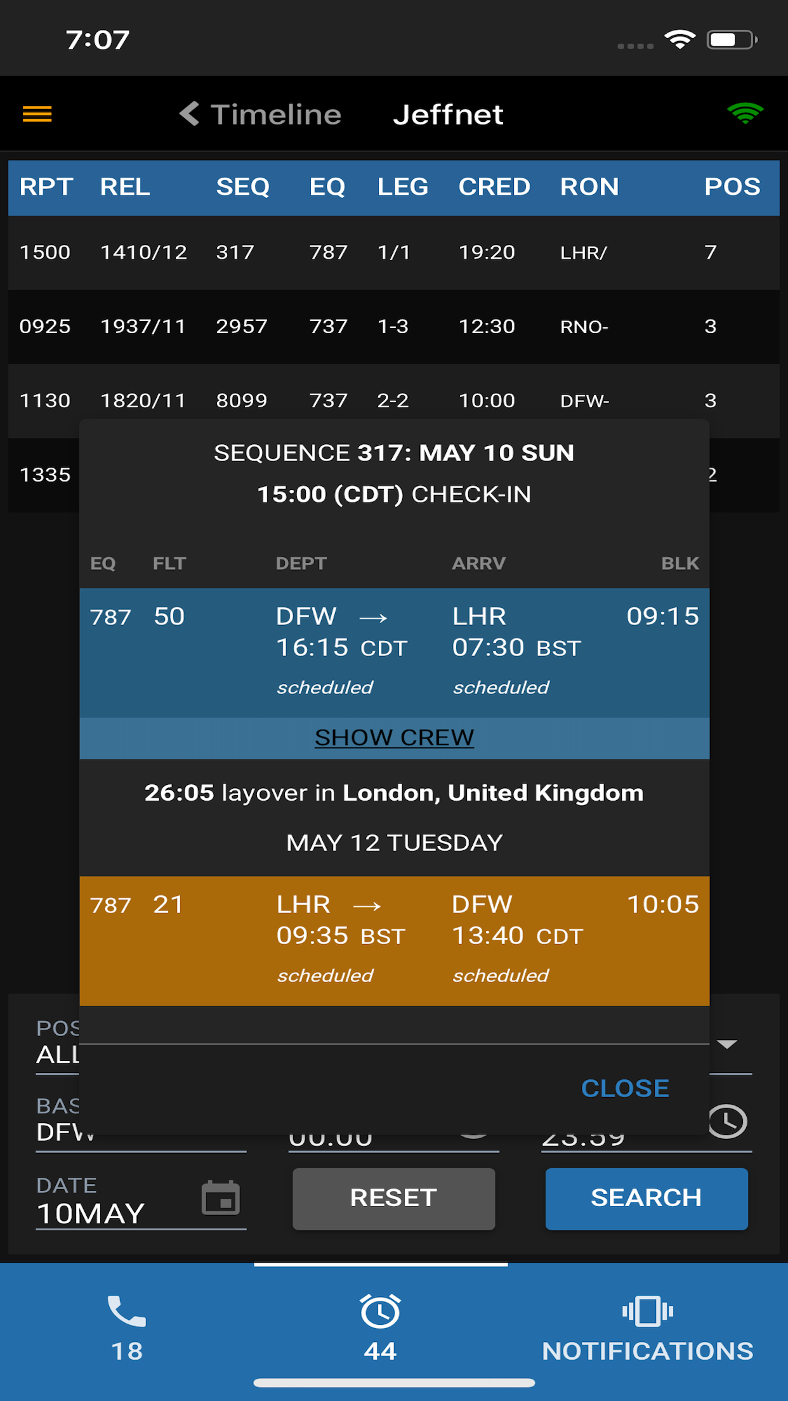
Task: Open the orange hamburger menu
Action: pyautogui.click(x=37, y=114)
